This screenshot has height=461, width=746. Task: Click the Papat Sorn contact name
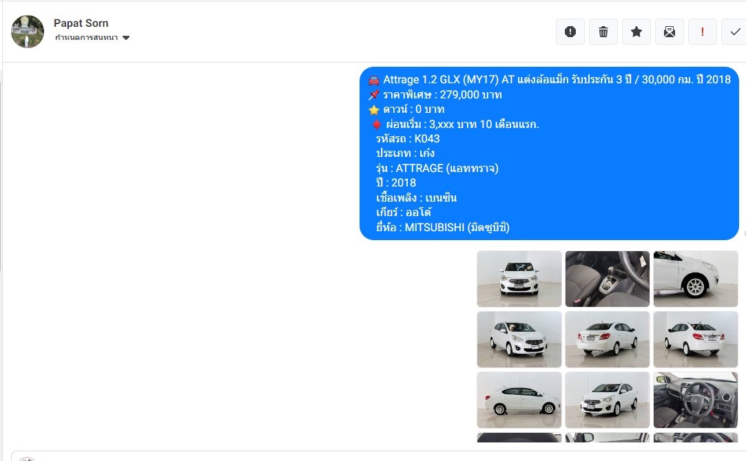coord(81,23)
